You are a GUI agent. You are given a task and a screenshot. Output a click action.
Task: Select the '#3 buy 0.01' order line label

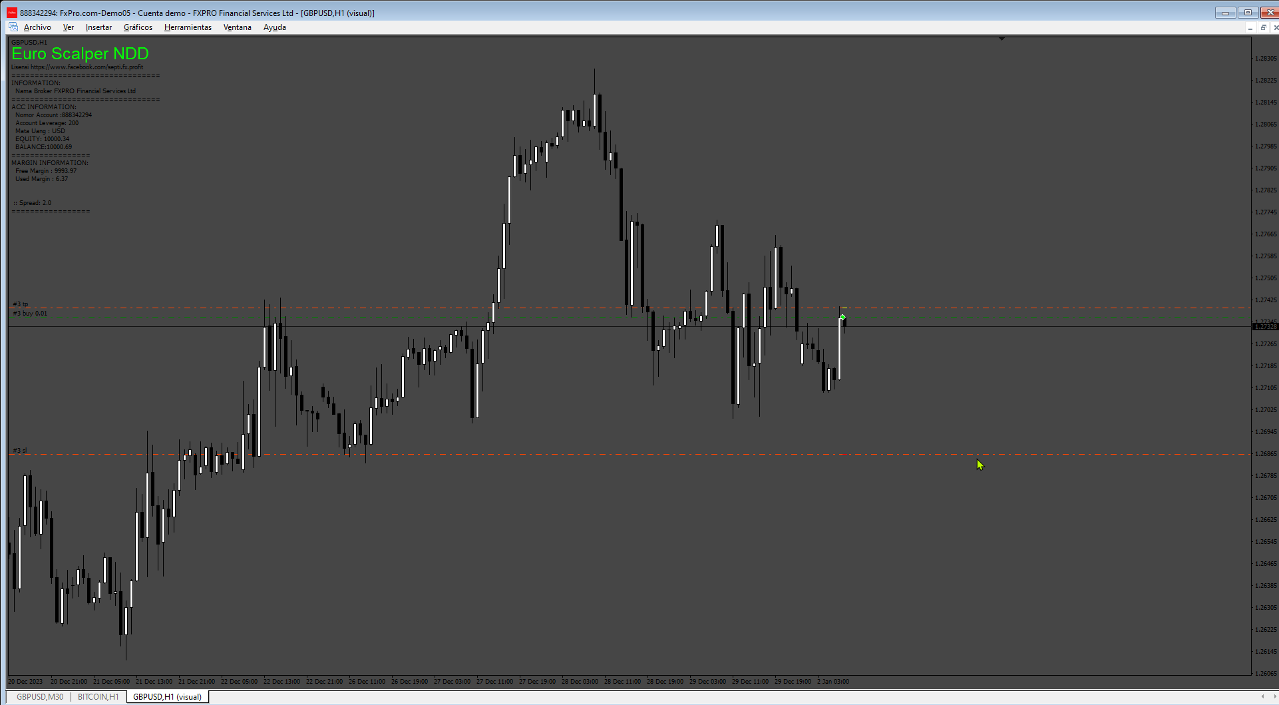30,314
